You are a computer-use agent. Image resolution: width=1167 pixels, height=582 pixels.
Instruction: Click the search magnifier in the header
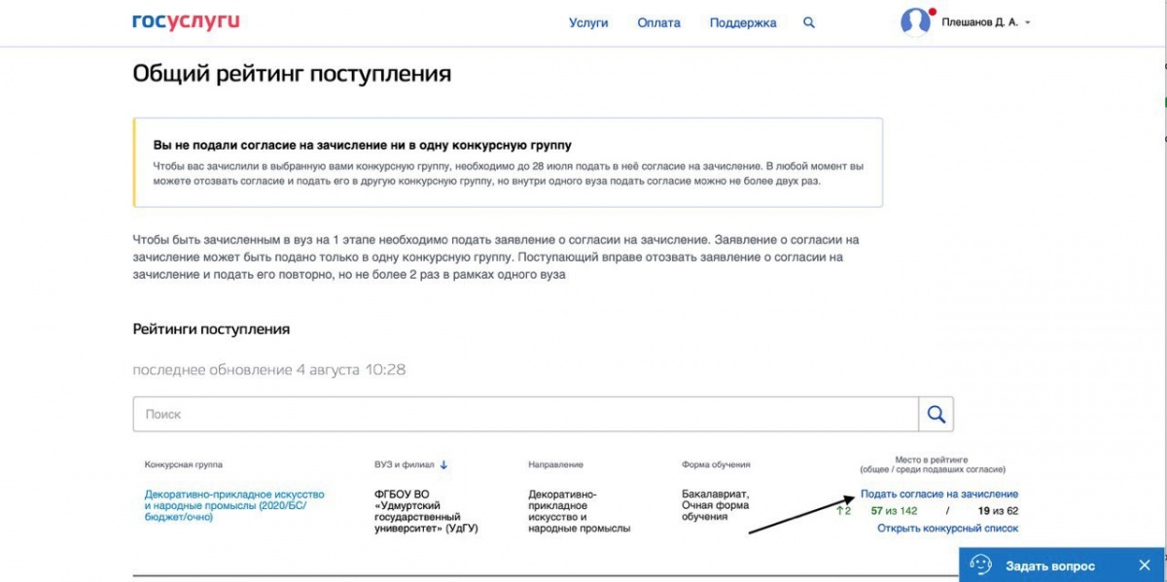(809, 22)
